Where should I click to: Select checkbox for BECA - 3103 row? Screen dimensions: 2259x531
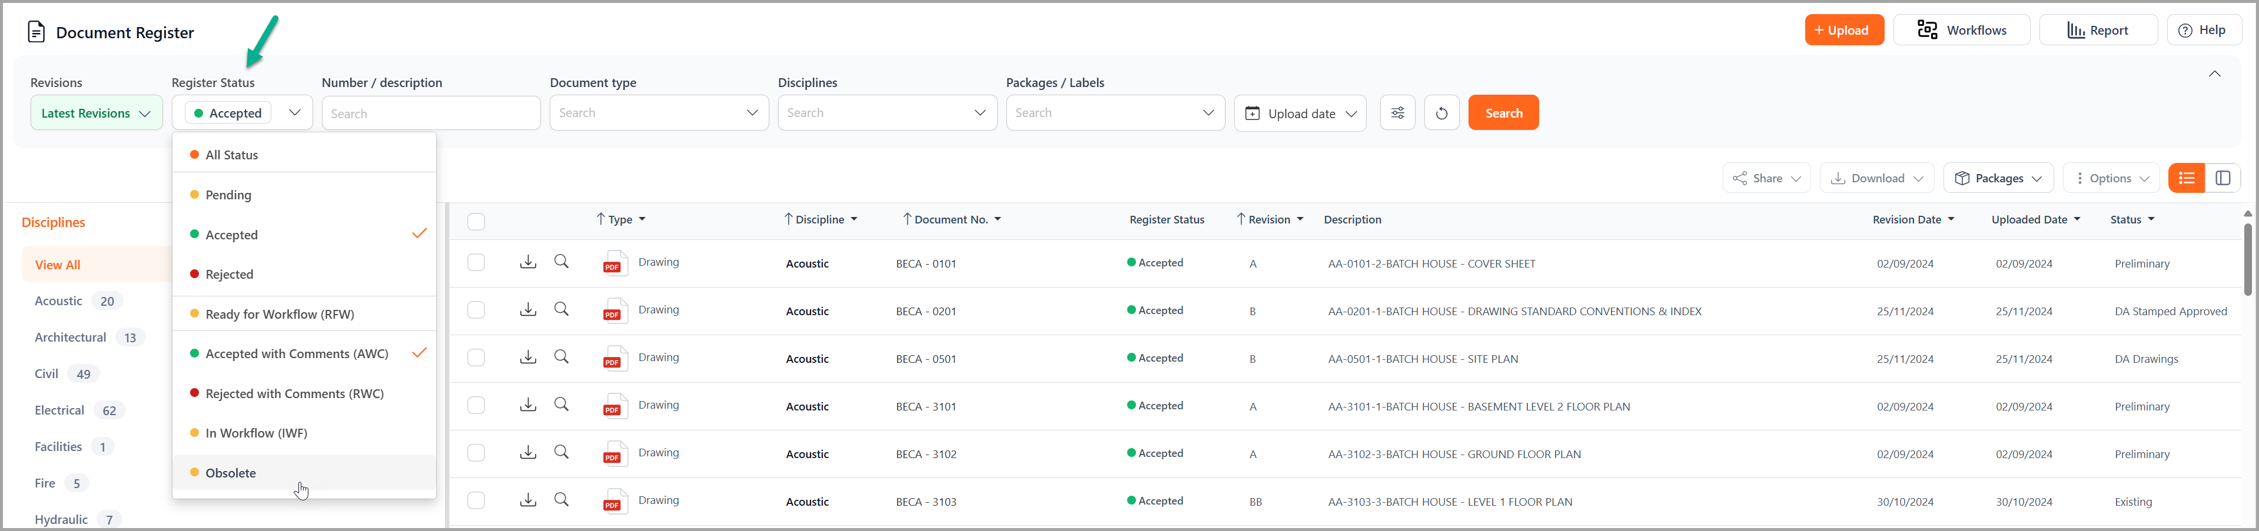[x=476, y=500]
